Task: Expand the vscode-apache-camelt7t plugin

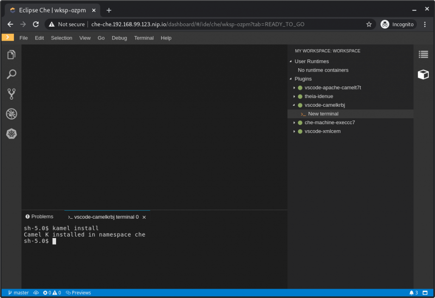Action: (294, 88)
